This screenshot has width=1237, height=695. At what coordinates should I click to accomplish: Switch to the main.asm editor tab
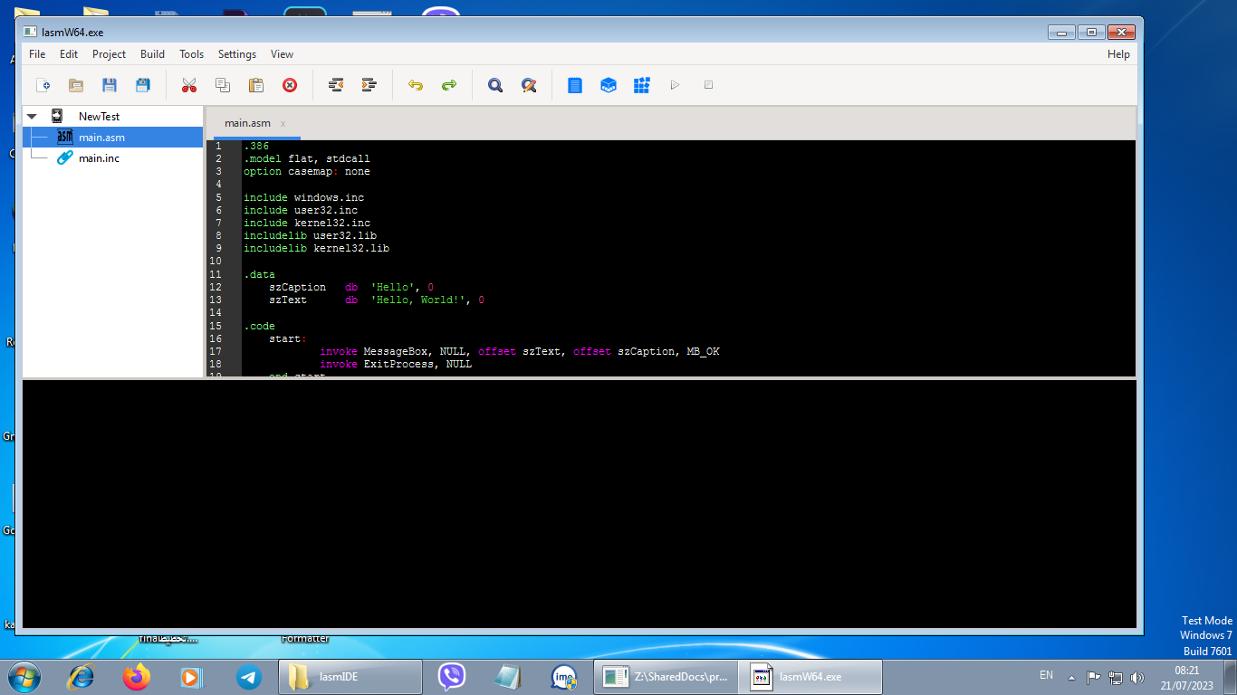[247, 123]
